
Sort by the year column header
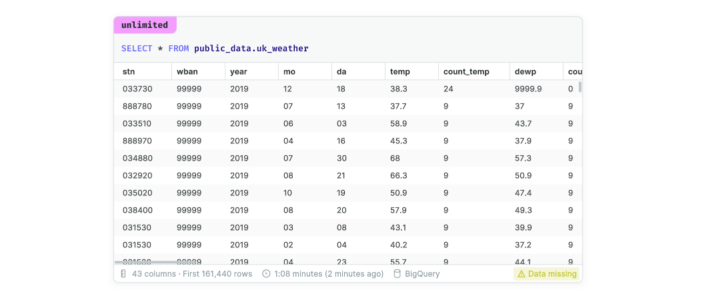coord(239,71)
